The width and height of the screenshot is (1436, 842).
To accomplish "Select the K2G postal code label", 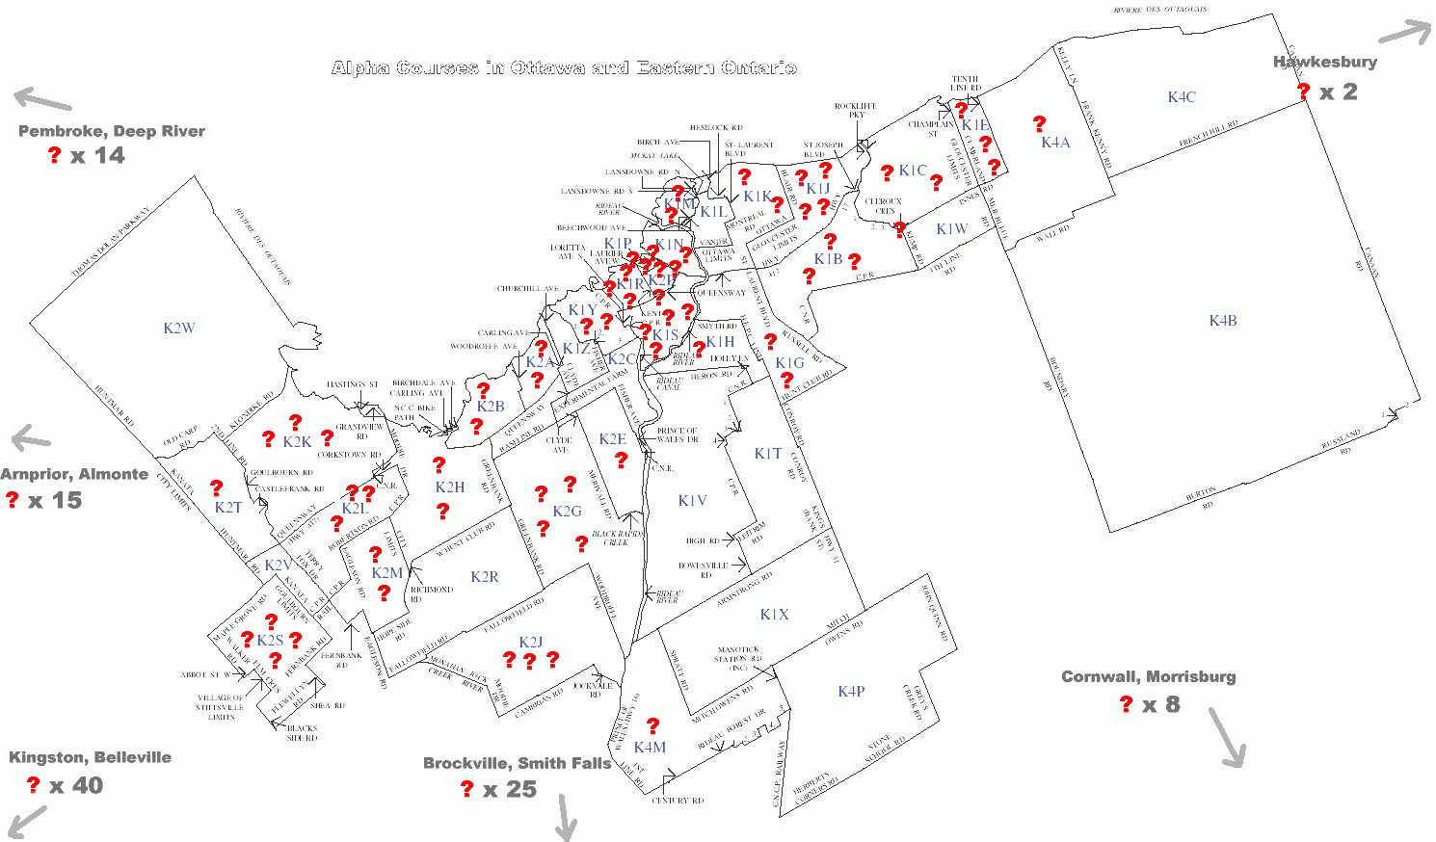I will tap(568, 511).
